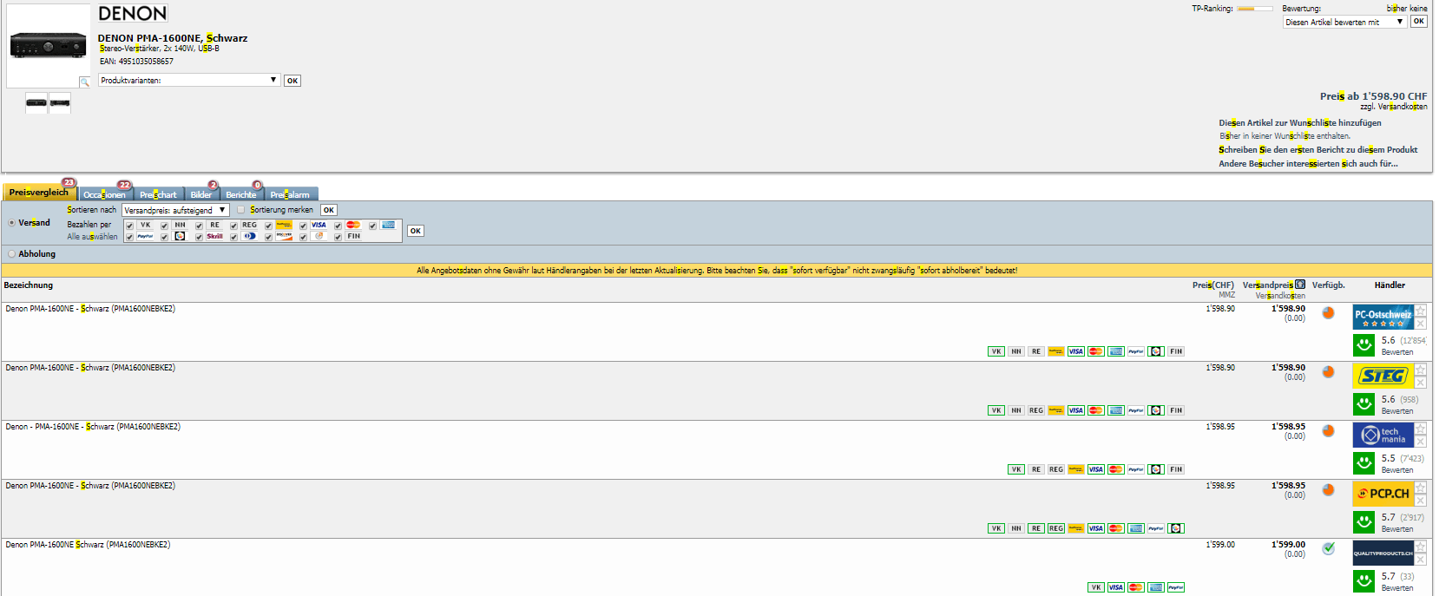Click the green smiley rating icon for PCP.CH
1439x596 pixels.
coord(1364,522)
